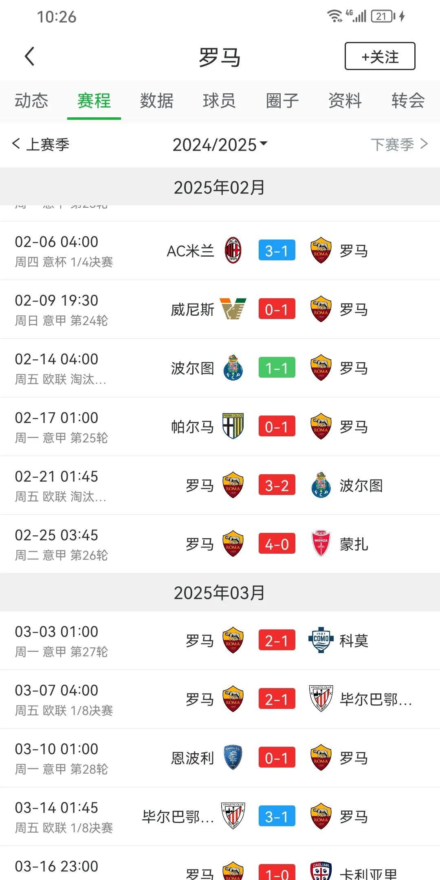Tap the back arrow icon
The image size is (440, 880).
tap(29, 56)
